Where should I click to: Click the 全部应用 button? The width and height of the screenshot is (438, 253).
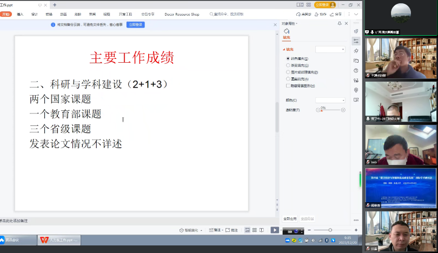[x=290, y=218]
